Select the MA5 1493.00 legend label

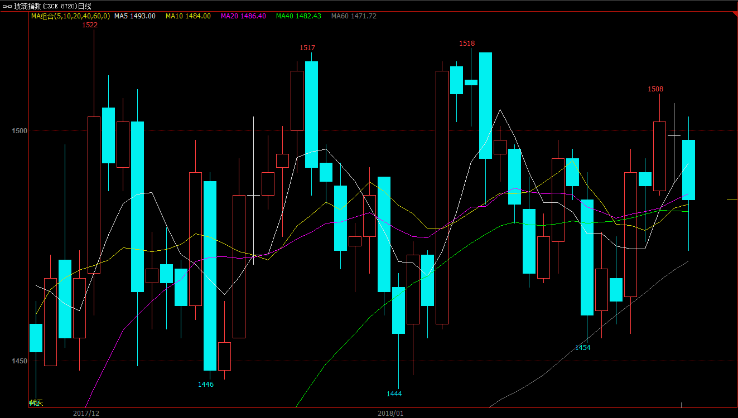point(134,16)
